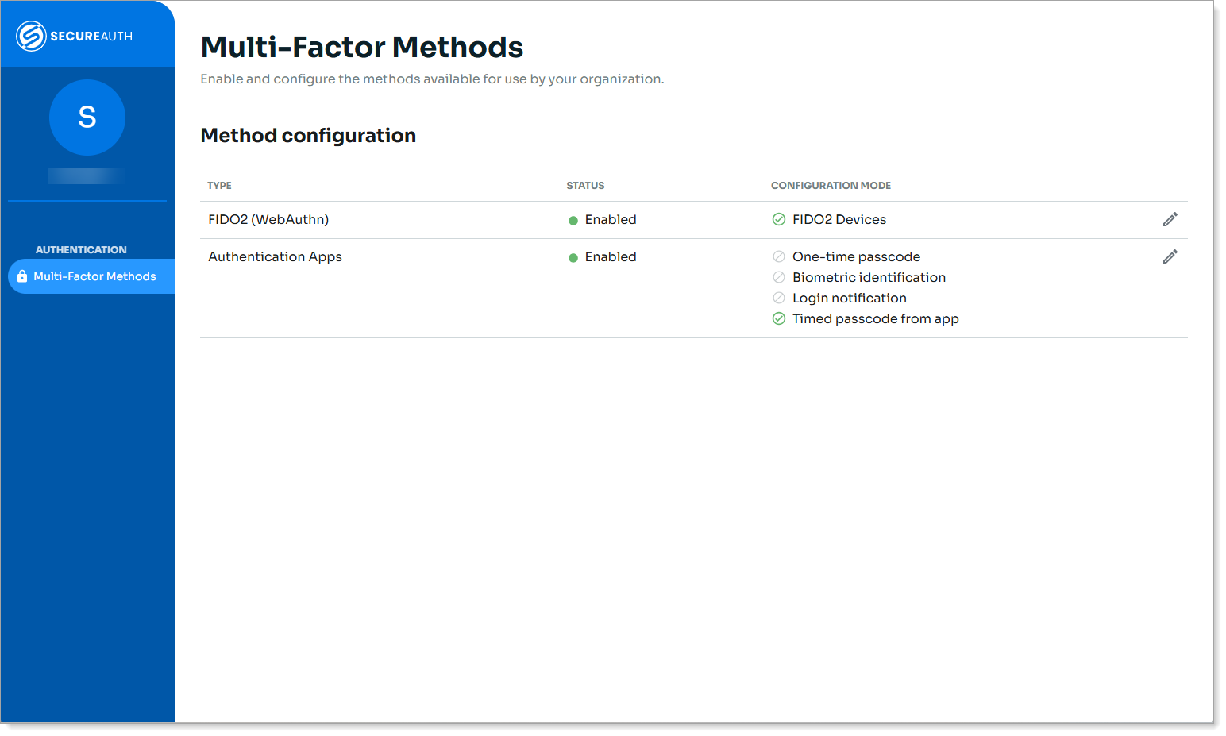The image size is (1226, 736).
Task: Click the STATUS column header
Action: pyautogui.click(x=585, y=186)
